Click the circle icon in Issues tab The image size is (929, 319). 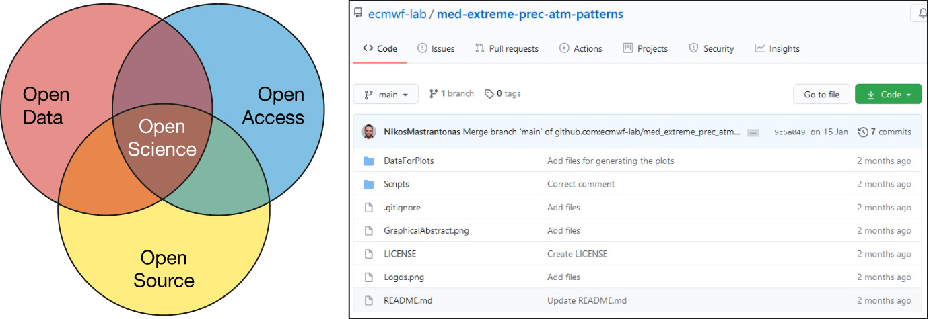422,48
